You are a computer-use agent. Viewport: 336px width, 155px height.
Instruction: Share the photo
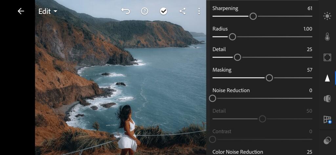click(x=182, y=11)
